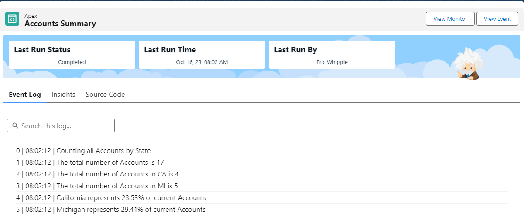Click the Last Run Status card
The image size is (524, 224).
coord(72,55)
